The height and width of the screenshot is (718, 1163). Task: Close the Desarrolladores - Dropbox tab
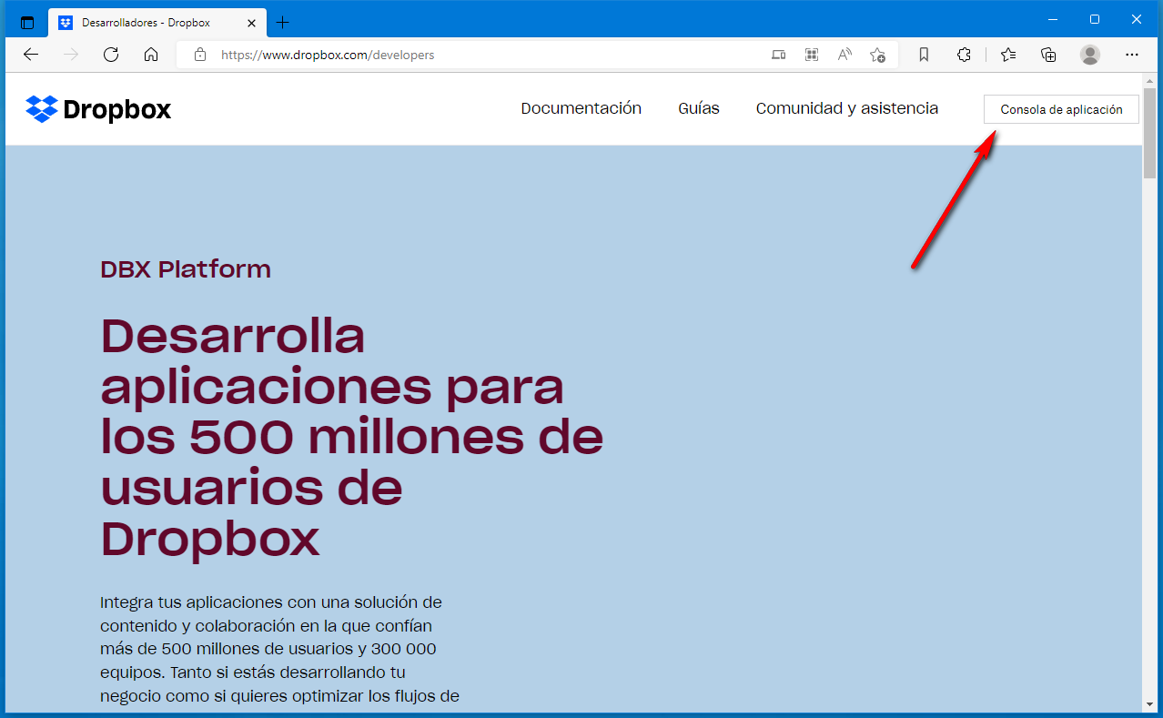click(x=251, y=22)
